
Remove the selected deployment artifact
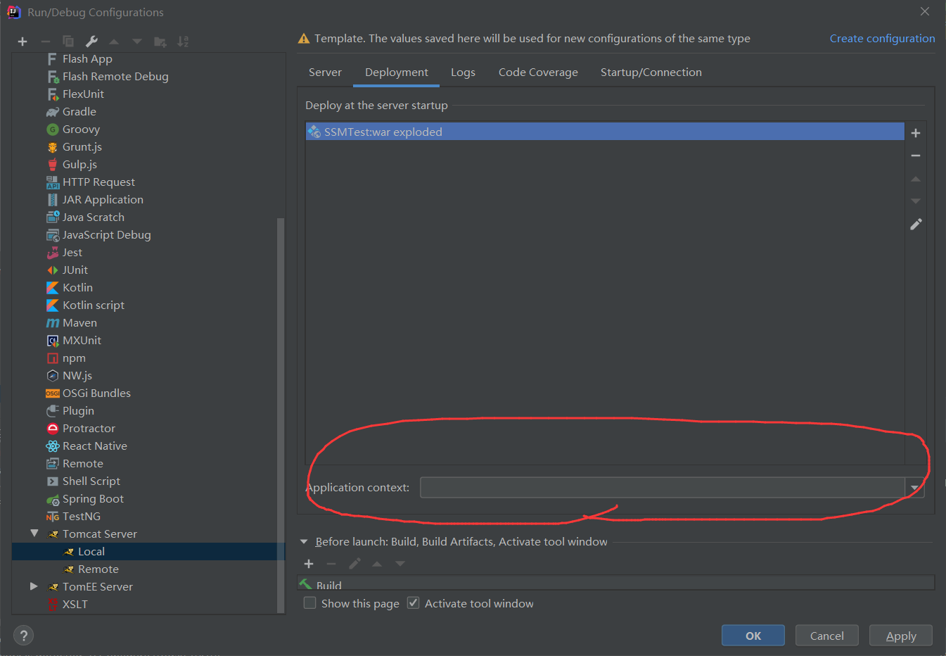point(916,156)
